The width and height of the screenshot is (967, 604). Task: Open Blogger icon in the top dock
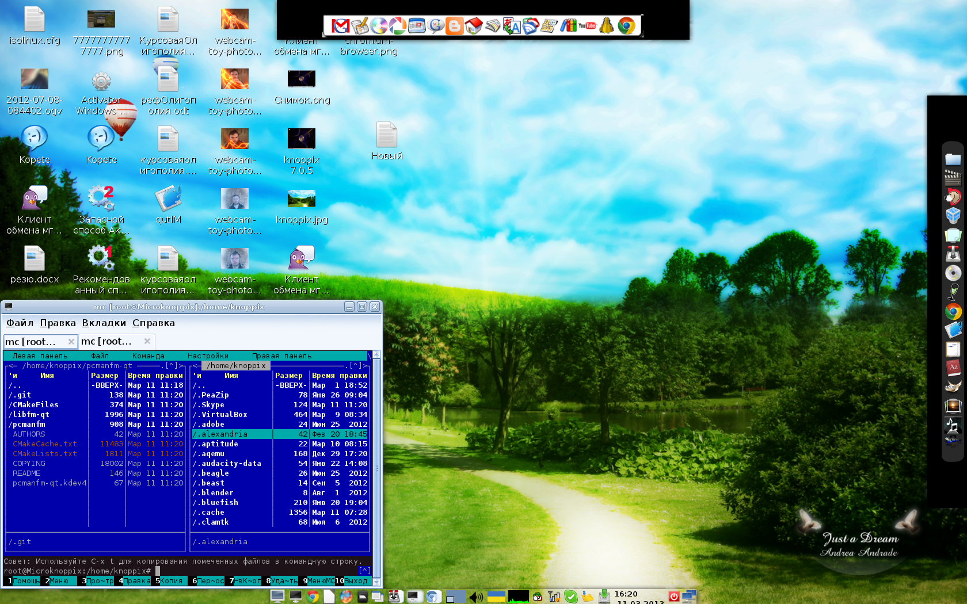tap(455, 26)
